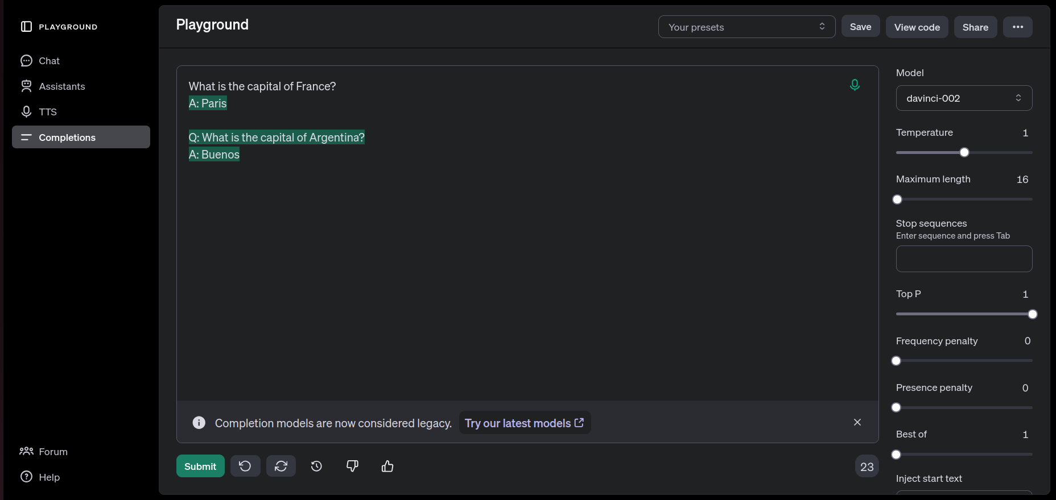Give a thumbs up rating

tap(387, 466)
